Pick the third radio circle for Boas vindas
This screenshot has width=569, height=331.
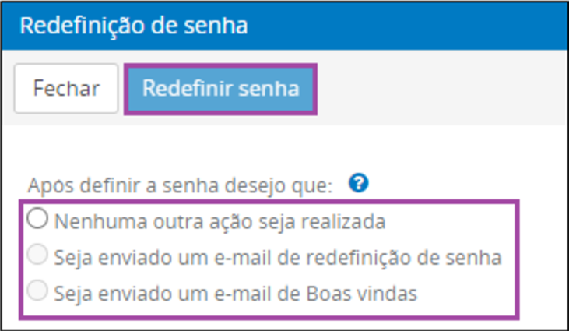[x=37, y=291]
